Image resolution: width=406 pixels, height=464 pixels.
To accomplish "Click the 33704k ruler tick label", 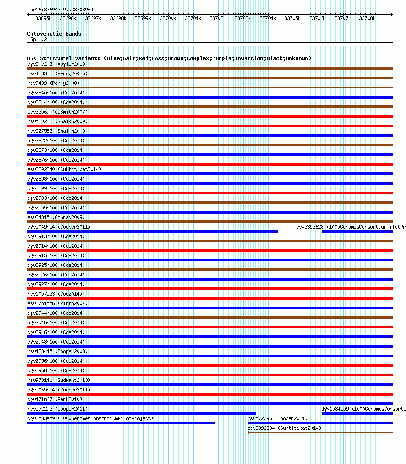I will point(268,18).
